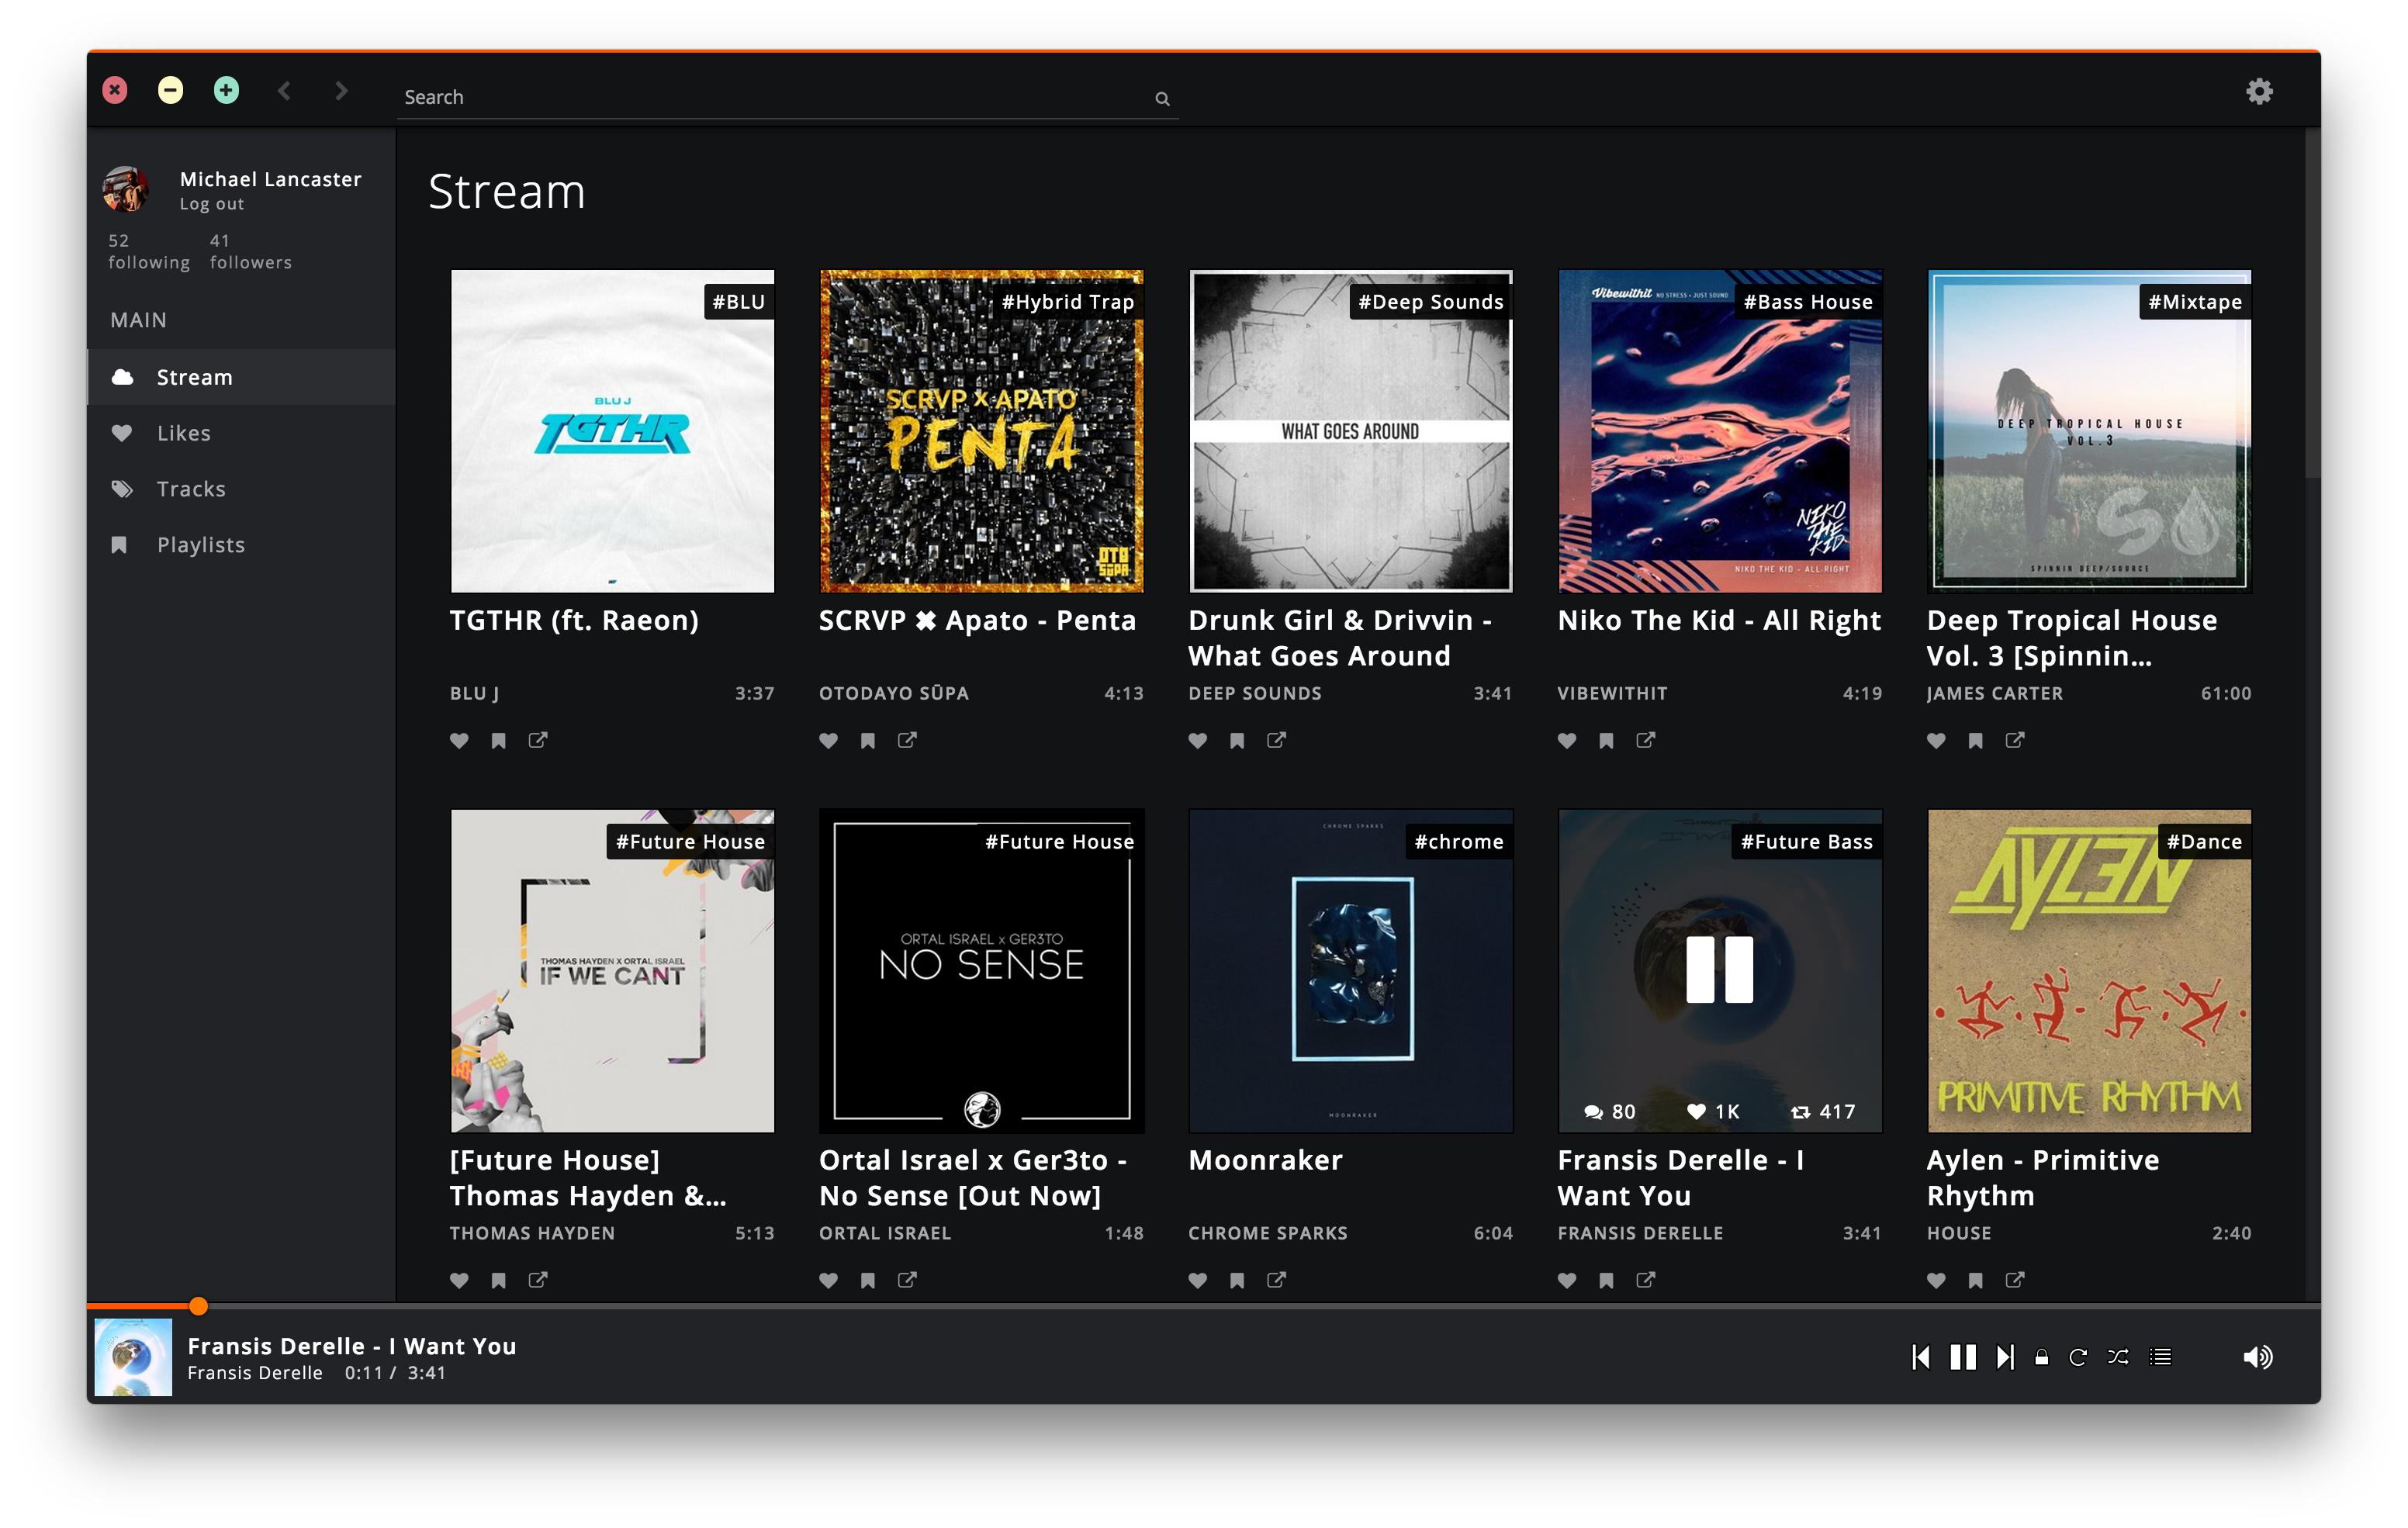
Task: Open the #Hybrid Trap tag
Action: (1067, 302)
